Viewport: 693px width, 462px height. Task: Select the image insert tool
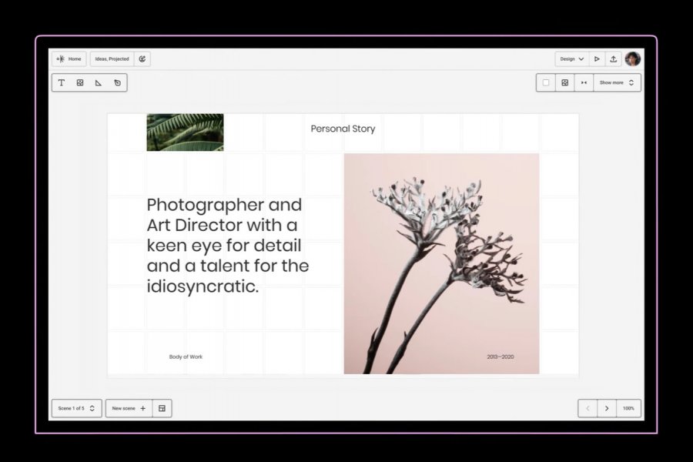tap(80, 82)
